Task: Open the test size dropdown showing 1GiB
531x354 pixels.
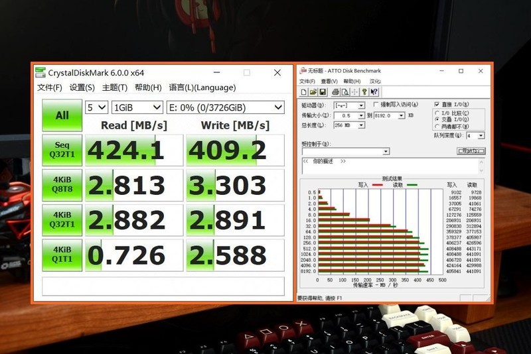Action: 137,107
